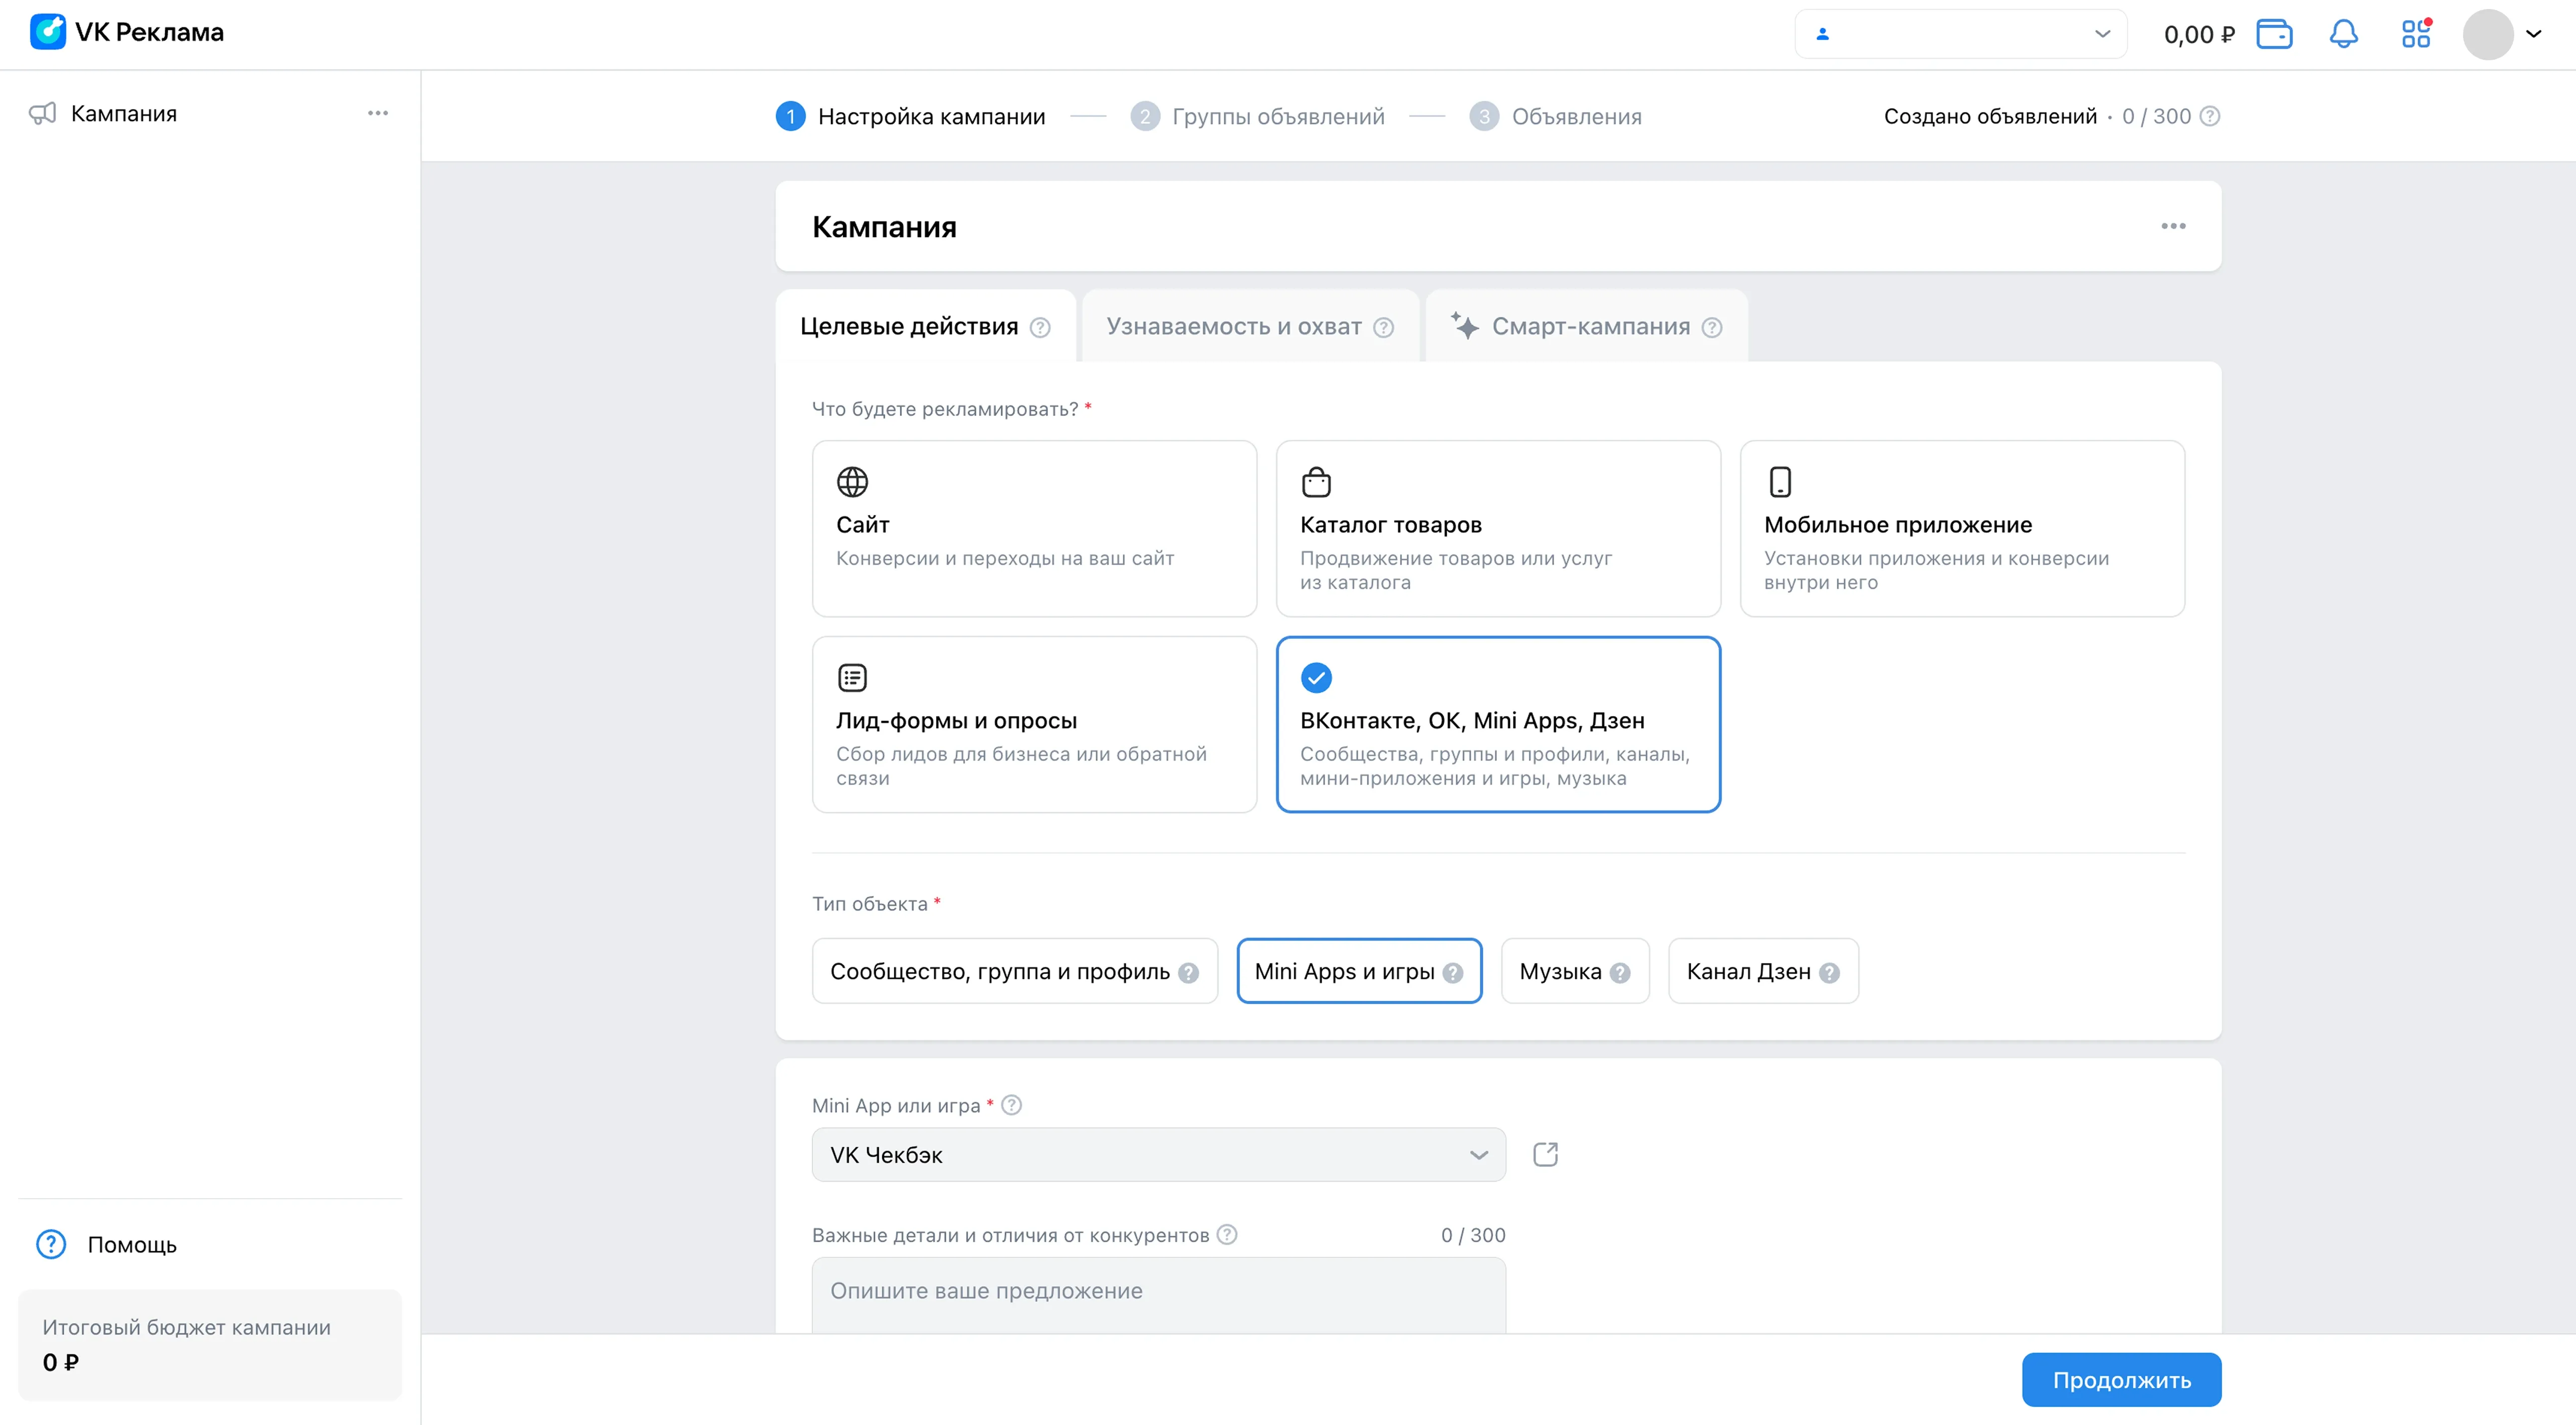2576x1425 pixels.
Task: Click the VK Реклама logo icon
Action: 47,32
